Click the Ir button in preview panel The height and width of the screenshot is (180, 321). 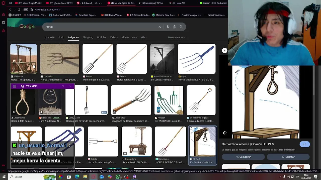[305, 144]
